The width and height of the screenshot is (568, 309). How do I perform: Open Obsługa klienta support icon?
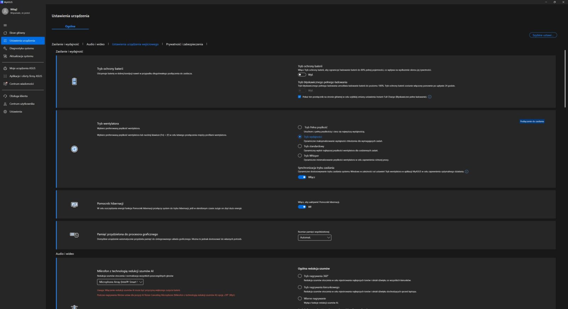coord(5,96)
